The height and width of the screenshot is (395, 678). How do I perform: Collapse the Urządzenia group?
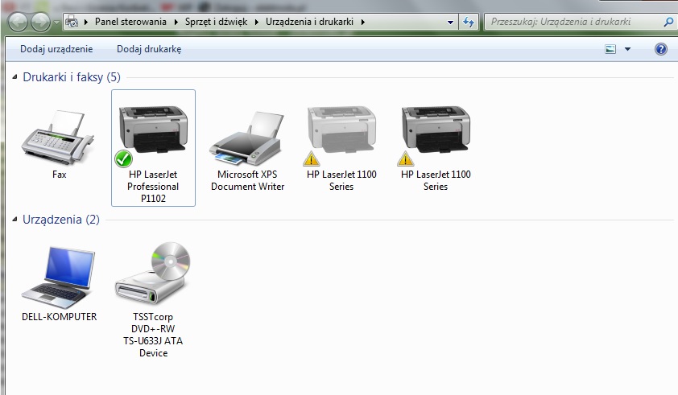(x=14, y=219)
